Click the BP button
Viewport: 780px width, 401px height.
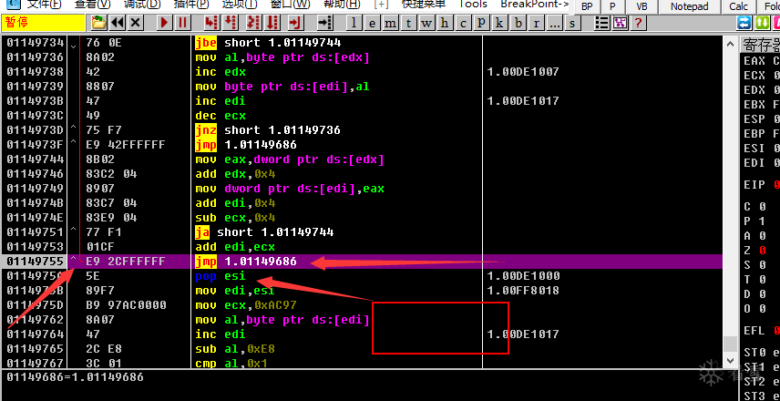tap(587, 6)
